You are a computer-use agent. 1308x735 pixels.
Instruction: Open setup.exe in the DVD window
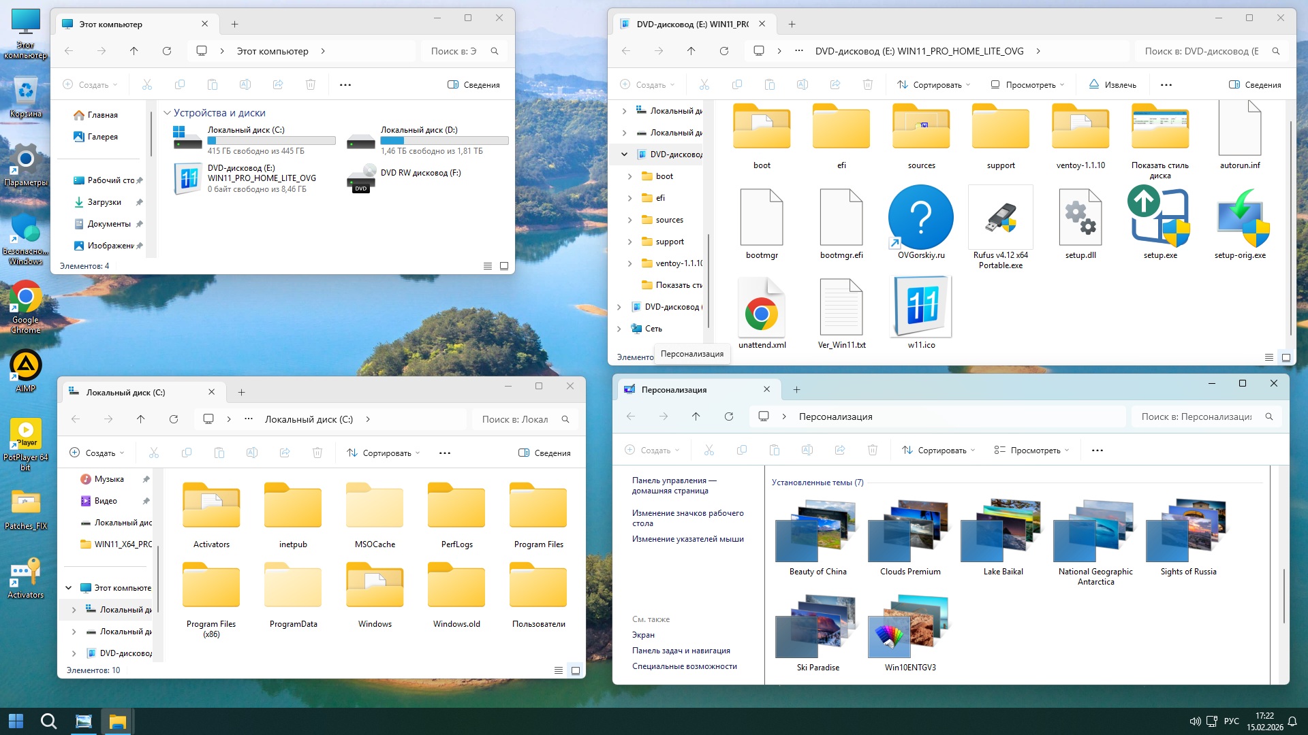[x=1159, y=219]
